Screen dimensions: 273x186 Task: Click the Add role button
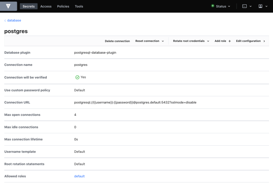[220, 41]
